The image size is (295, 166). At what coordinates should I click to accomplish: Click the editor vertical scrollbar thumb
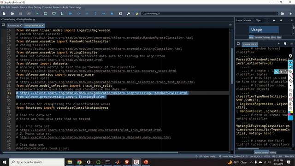pyautogui.click(x=232, y=66)
